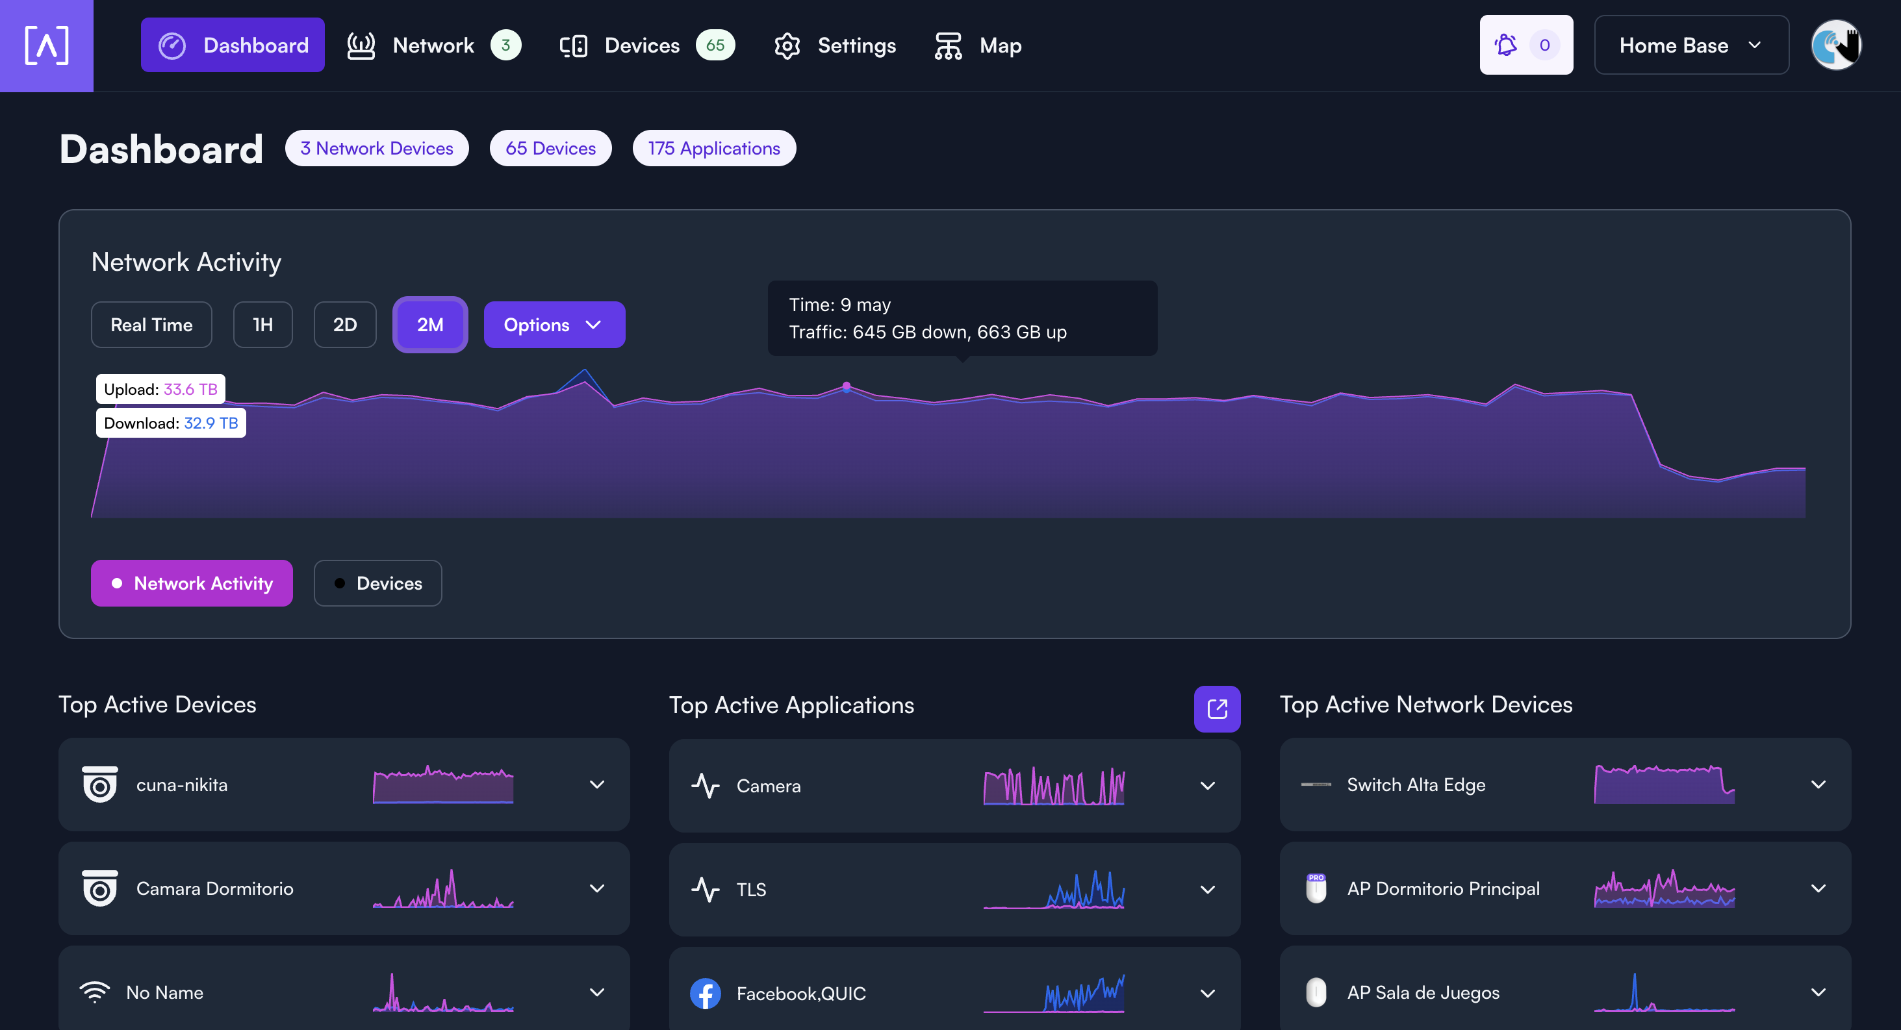This screenshot has width=1901, height=1030.
Task: Click the activity pulse icon beside Camera
Action: click(x=706, y=786)
